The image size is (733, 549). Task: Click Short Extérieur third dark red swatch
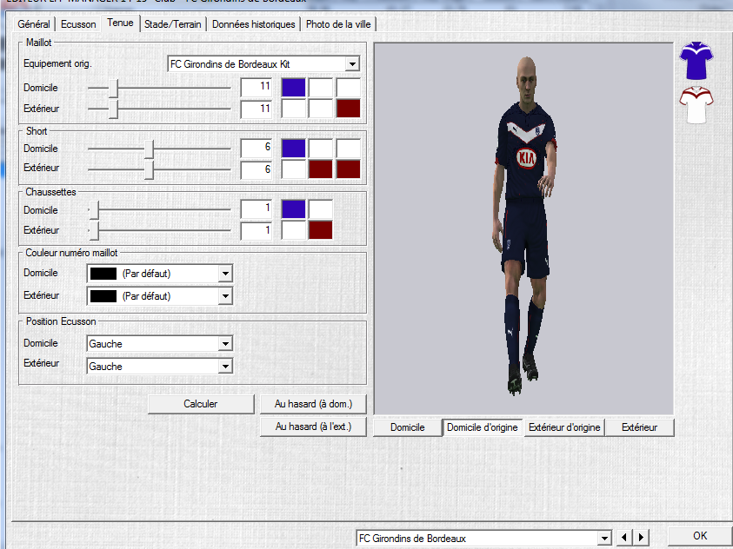coord(349,169)
